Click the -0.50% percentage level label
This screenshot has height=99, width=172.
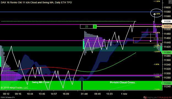tap(157, 52)
